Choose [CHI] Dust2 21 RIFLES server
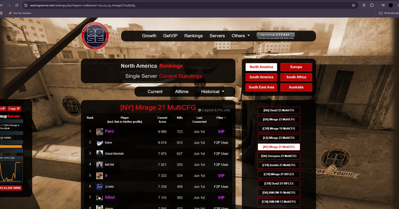The width and height of the screenshot is (399, 209). coord(279,183)
